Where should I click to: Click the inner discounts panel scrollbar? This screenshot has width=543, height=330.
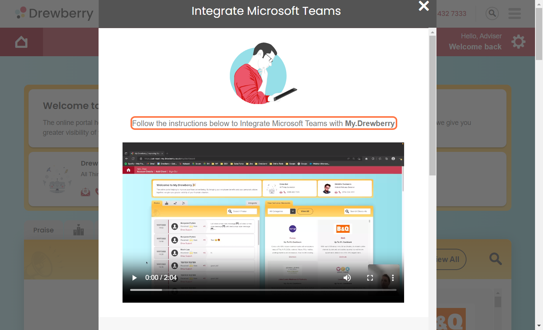498,302
